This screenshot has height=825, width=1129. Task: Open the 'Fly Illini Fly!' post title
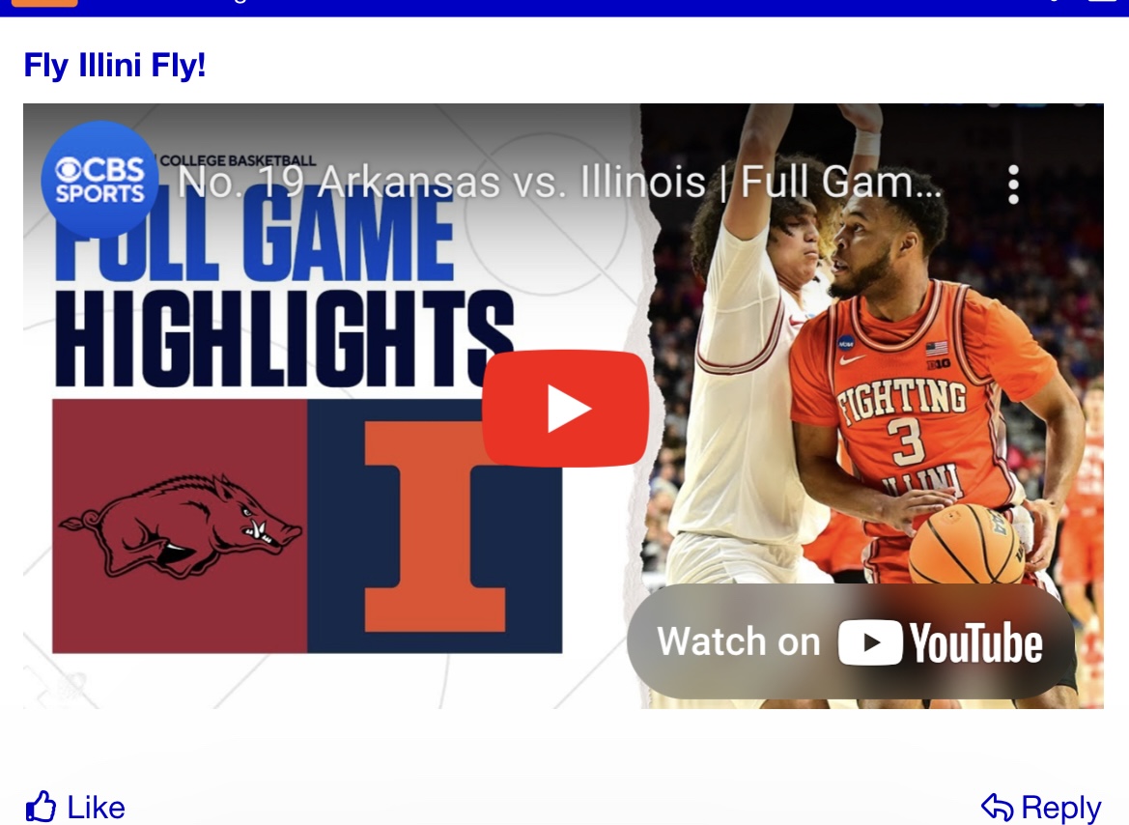[x=115, y=65]
